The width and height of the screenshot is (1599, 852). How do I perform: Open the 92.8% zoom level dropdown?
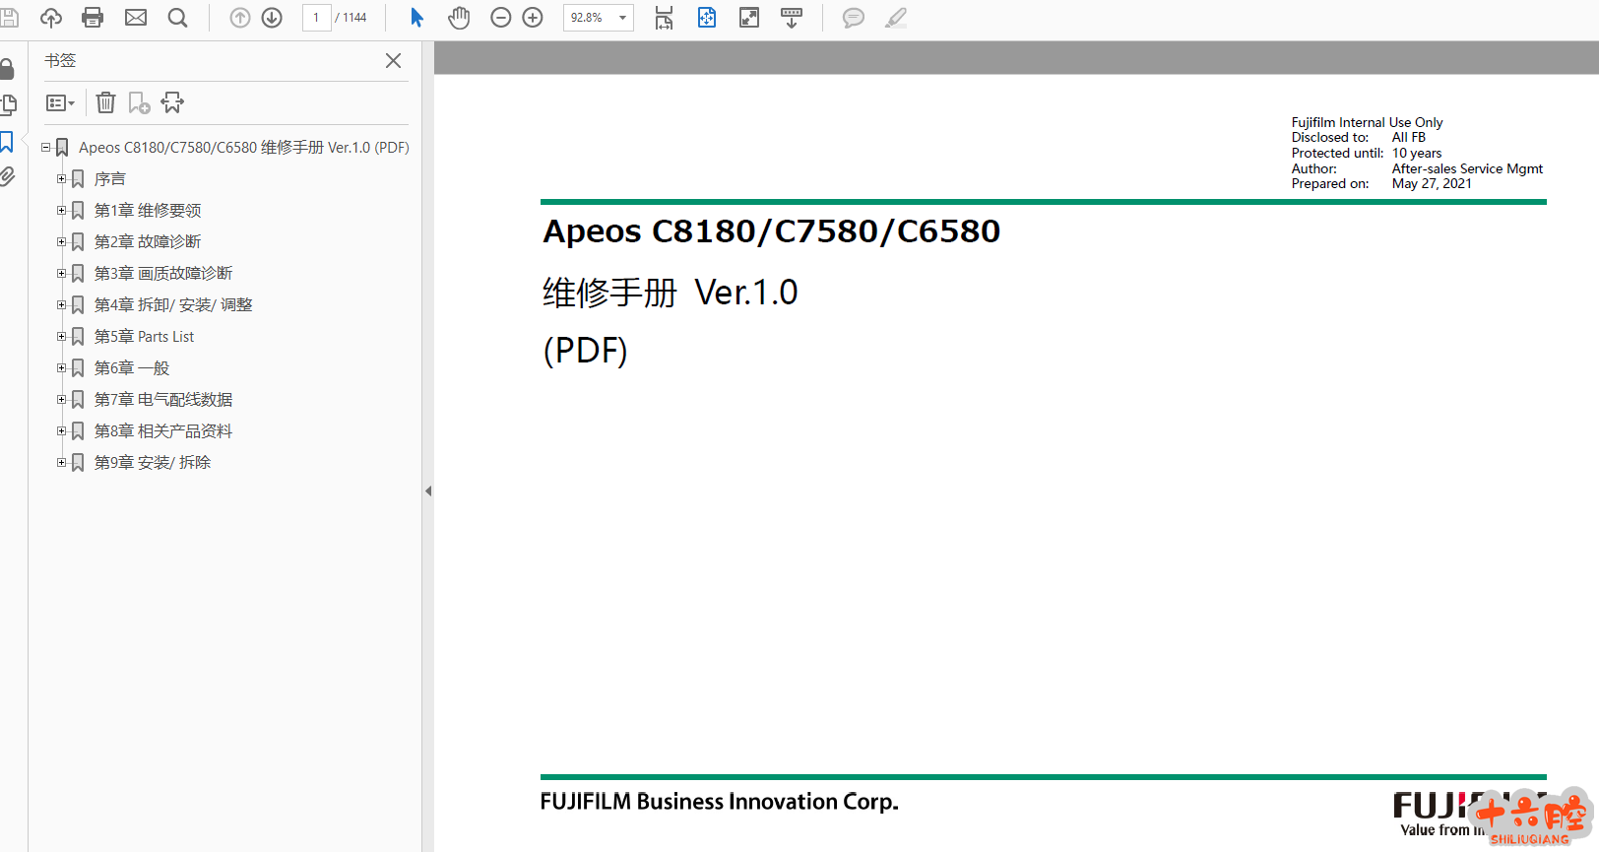point(622,18)
